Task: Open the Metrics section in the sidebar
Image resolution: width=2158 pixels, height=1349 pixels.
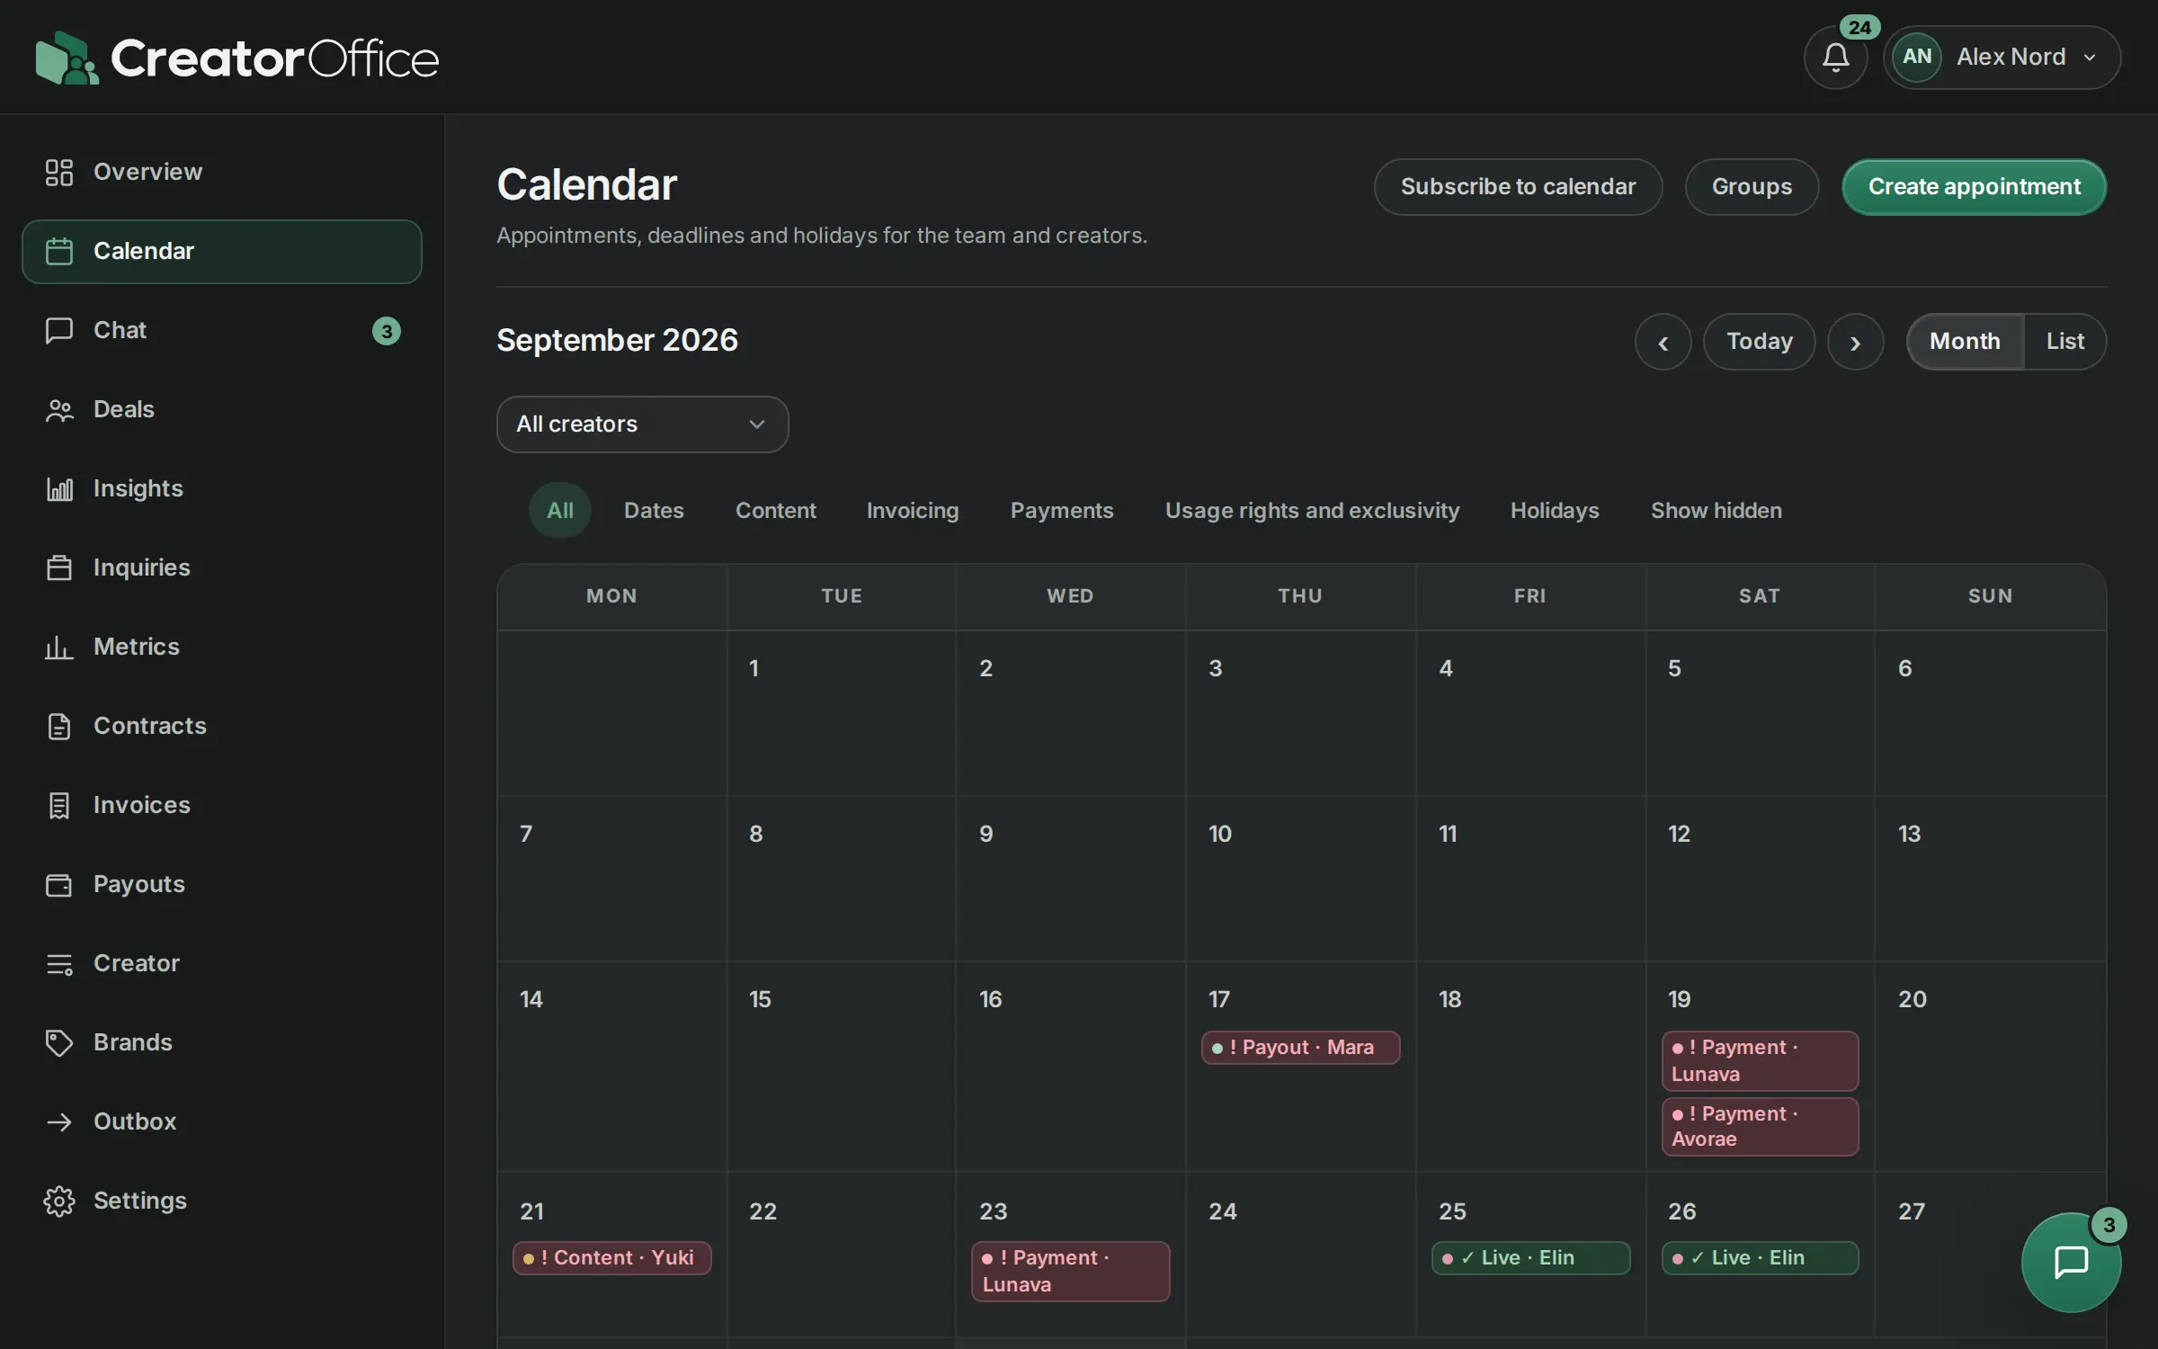Action: point(222,647)
